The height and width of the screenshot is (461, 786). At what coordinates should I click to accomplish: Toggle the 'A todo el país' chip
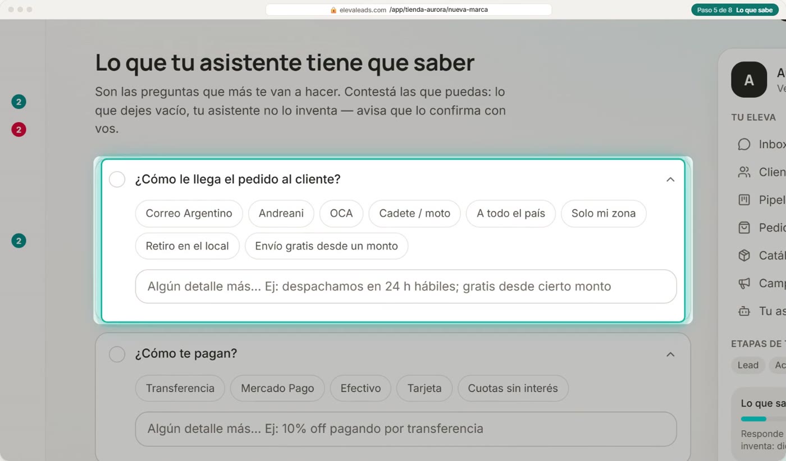511,214
